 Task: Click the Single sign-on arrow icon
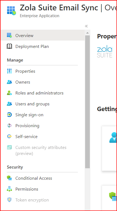pos(9,115)
